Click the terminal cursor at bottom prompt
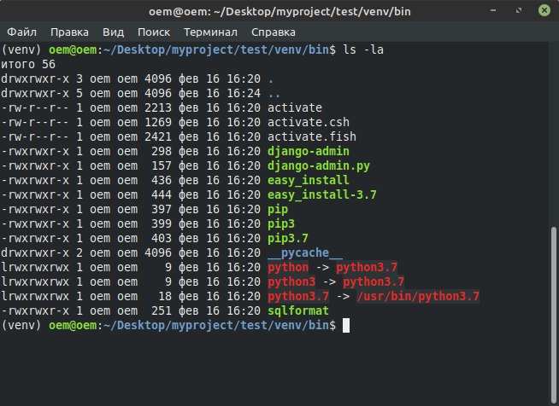 pyautogui.click(x=346, y=326)
